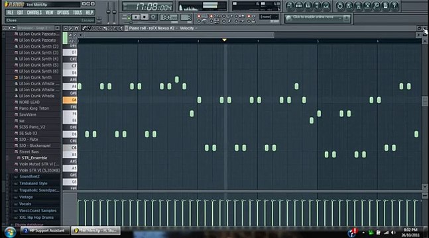Click the undo circular-arrow icon
The image size is (429, 238).
click(x=340, y=6)
